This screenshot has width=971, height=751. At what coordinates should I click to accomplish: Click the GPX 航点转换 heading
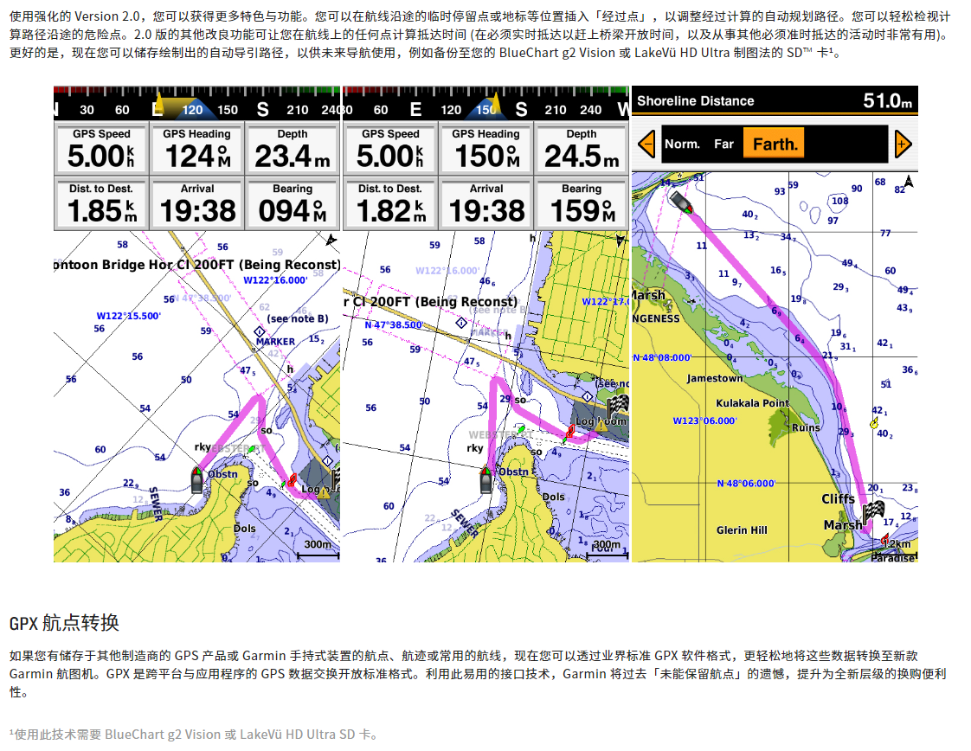click(64, 623)
